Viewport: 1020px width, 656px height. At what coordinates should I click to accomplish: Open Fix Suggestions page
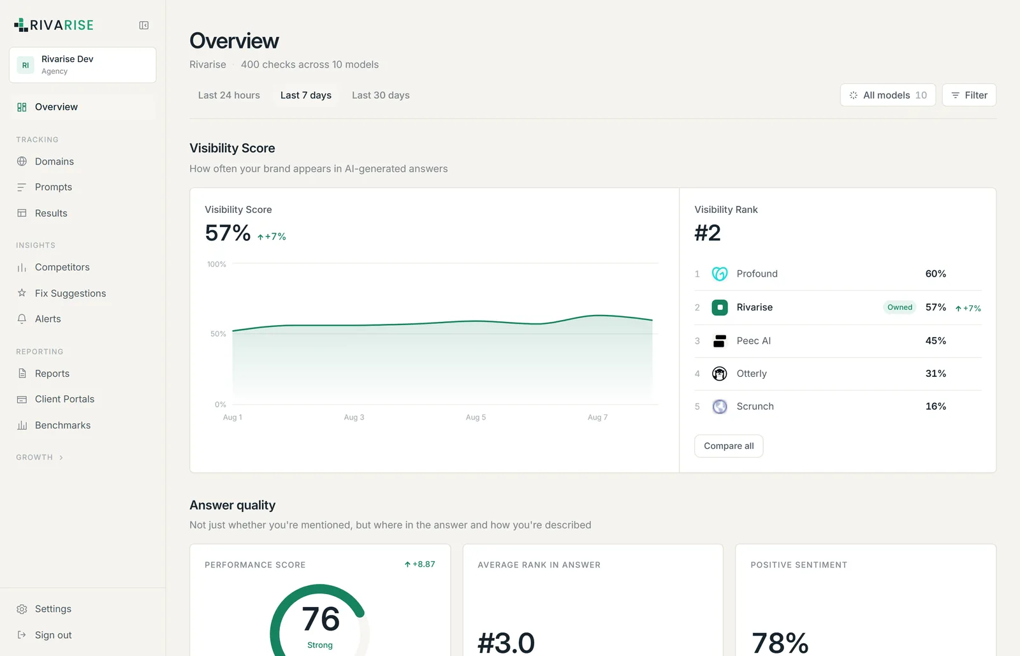[83, 293]
